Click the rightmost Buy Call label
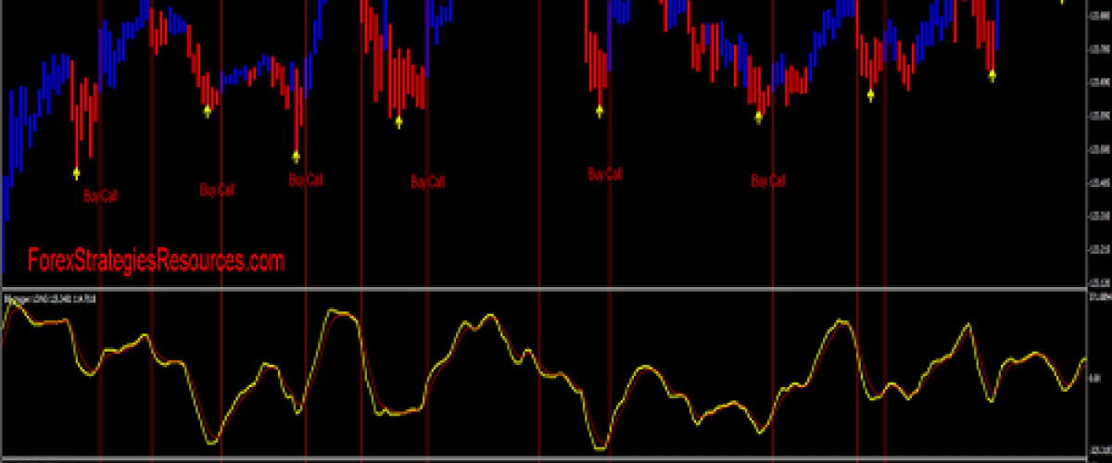Image resolution: width=1112 pixels, height=463 pixels. [768, 181]
